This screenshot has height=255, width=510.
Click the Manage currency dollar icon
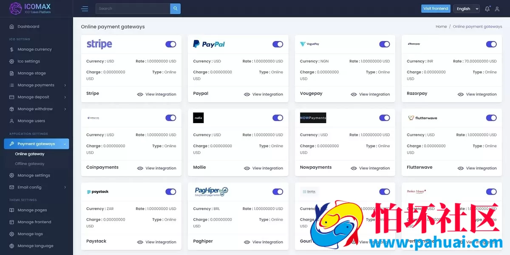click(11, 49)
